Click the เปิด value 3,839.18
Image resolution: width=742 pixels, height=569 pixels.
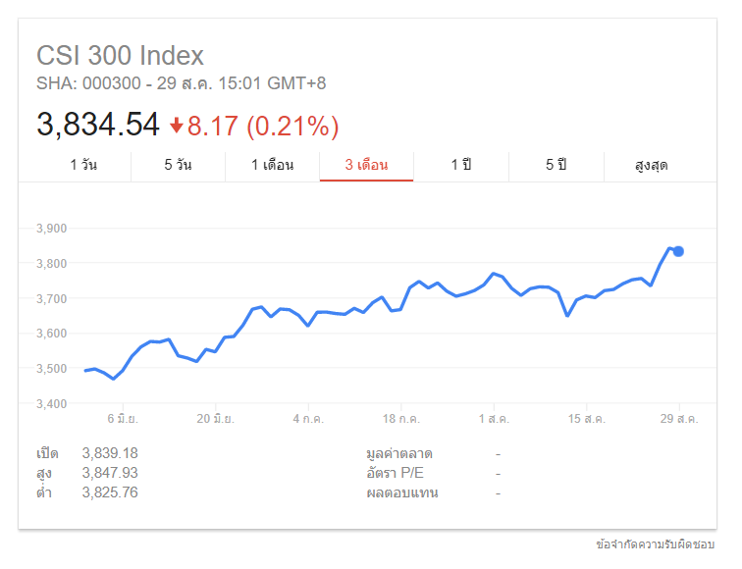(x=110, y=453)
